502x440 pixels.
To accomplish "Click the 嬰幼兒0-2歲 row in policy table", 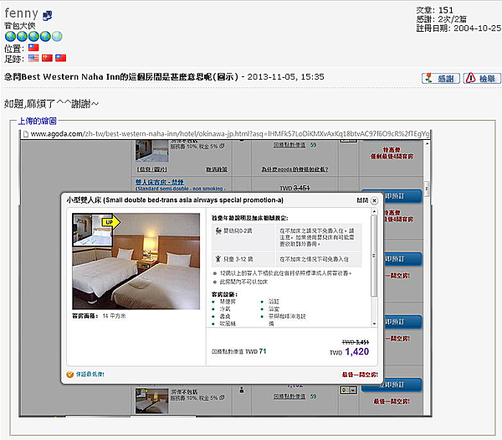I will click(286, 237).
